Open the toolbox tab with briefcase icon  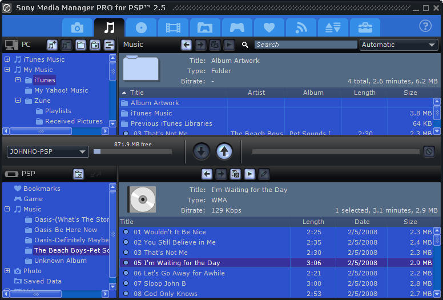[x=365, y=27]
